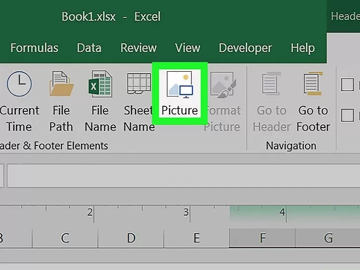Screen dimensions: 360x270
Task: Open the Developer tab
Action: [245, 48]
